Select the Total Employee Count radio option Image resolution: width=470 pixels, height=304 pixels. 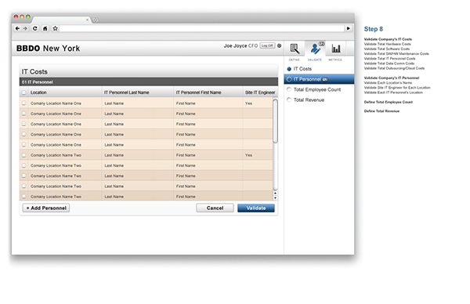(x=289, y=89)
